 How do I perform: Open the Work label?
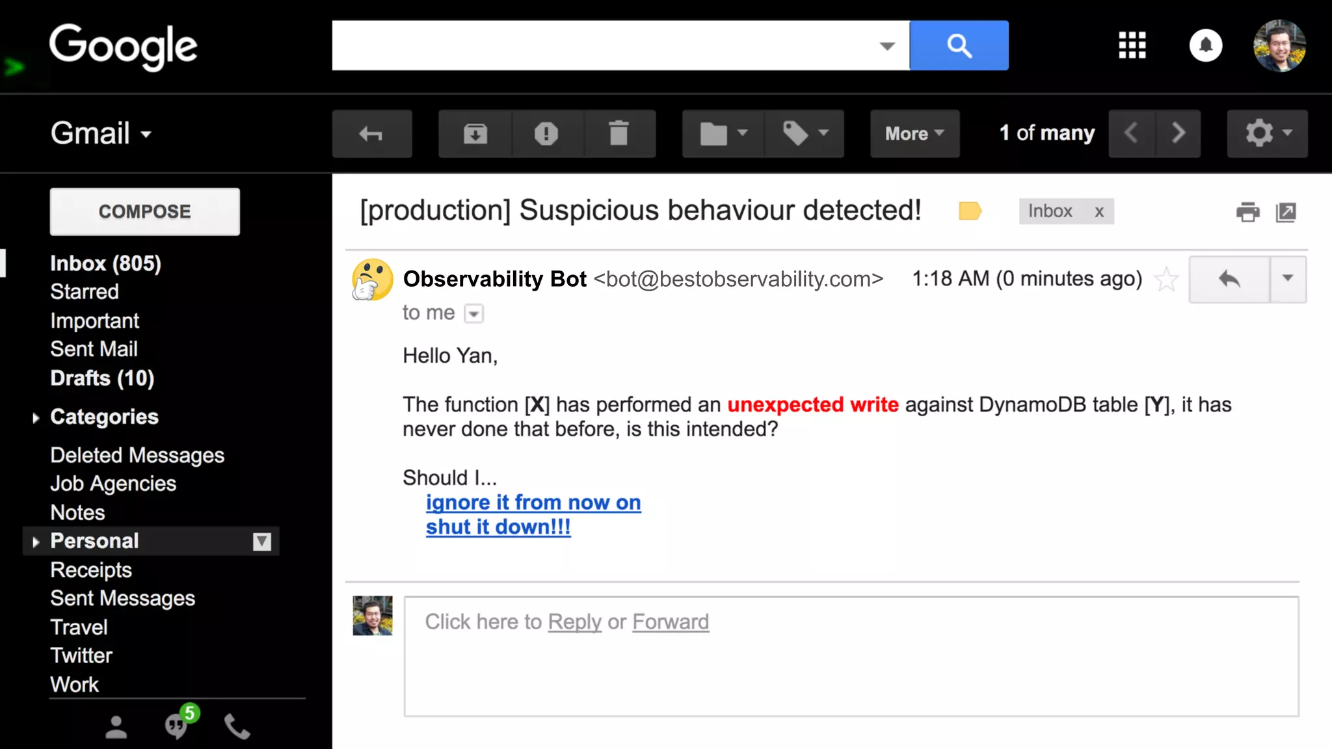pyautogui.click(x=75, y=685)
